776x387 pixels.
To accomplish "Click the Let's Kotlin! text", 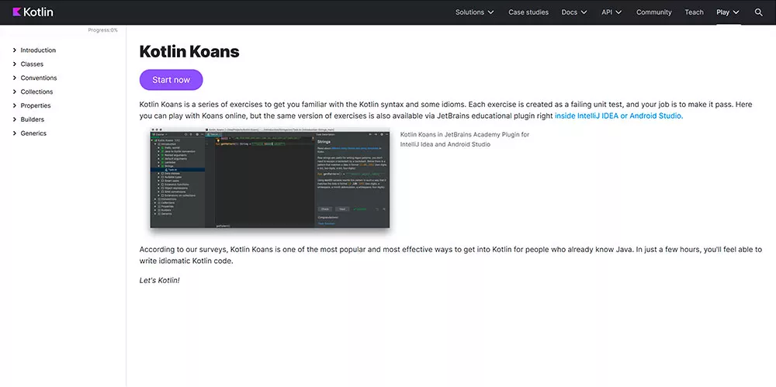I will [x=159, y=280].
